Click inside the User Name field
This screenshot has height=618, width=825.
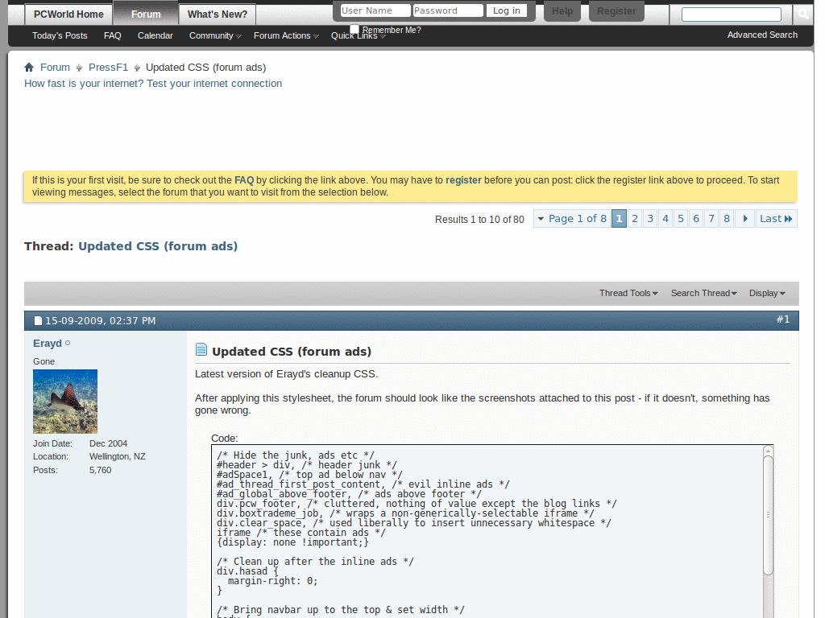[372, 10]
